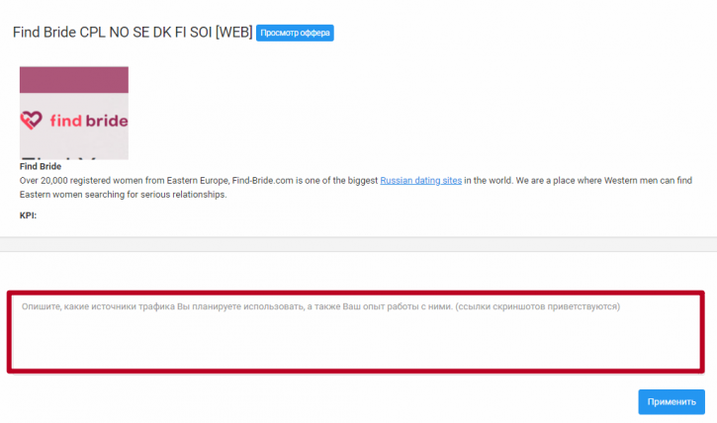The height and width of the screenshot is (423, 717).
Task: Click the find bride logo thumbnail
Action: (74, 113)
